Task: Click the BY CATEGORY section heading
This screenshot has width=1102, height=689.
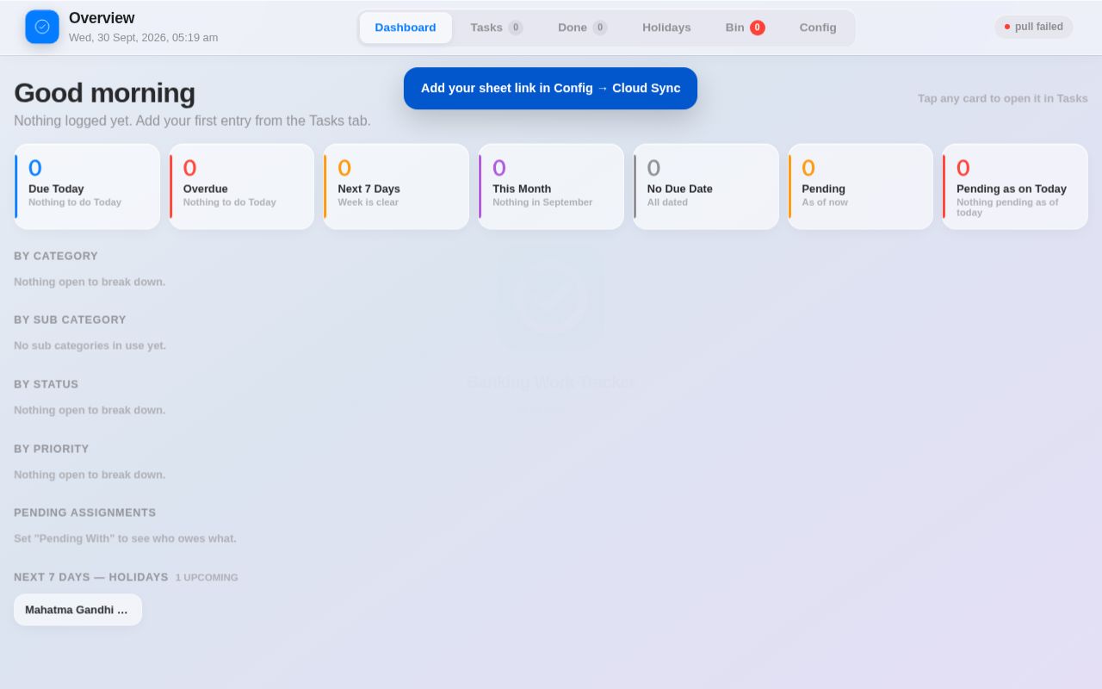Action: (x=56, y=256)
